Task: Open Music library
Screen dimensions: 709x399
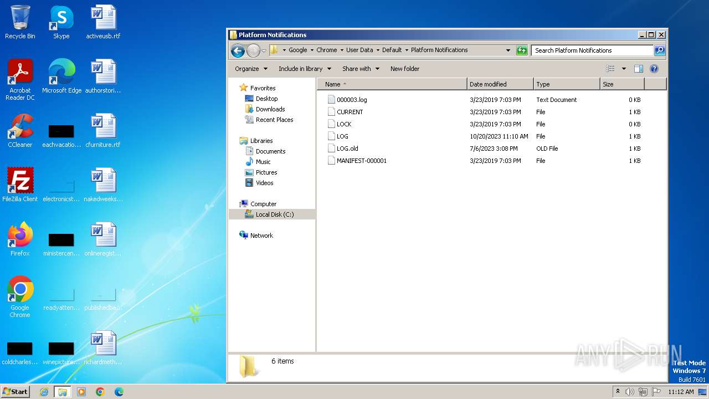Action: 263,162
